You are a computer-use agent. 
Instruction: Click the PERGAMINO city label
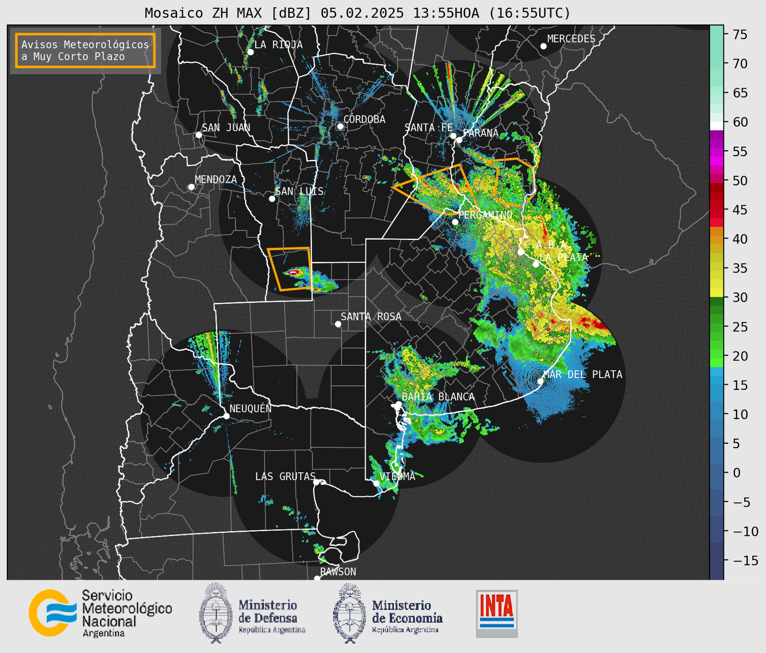pos(485,215)
